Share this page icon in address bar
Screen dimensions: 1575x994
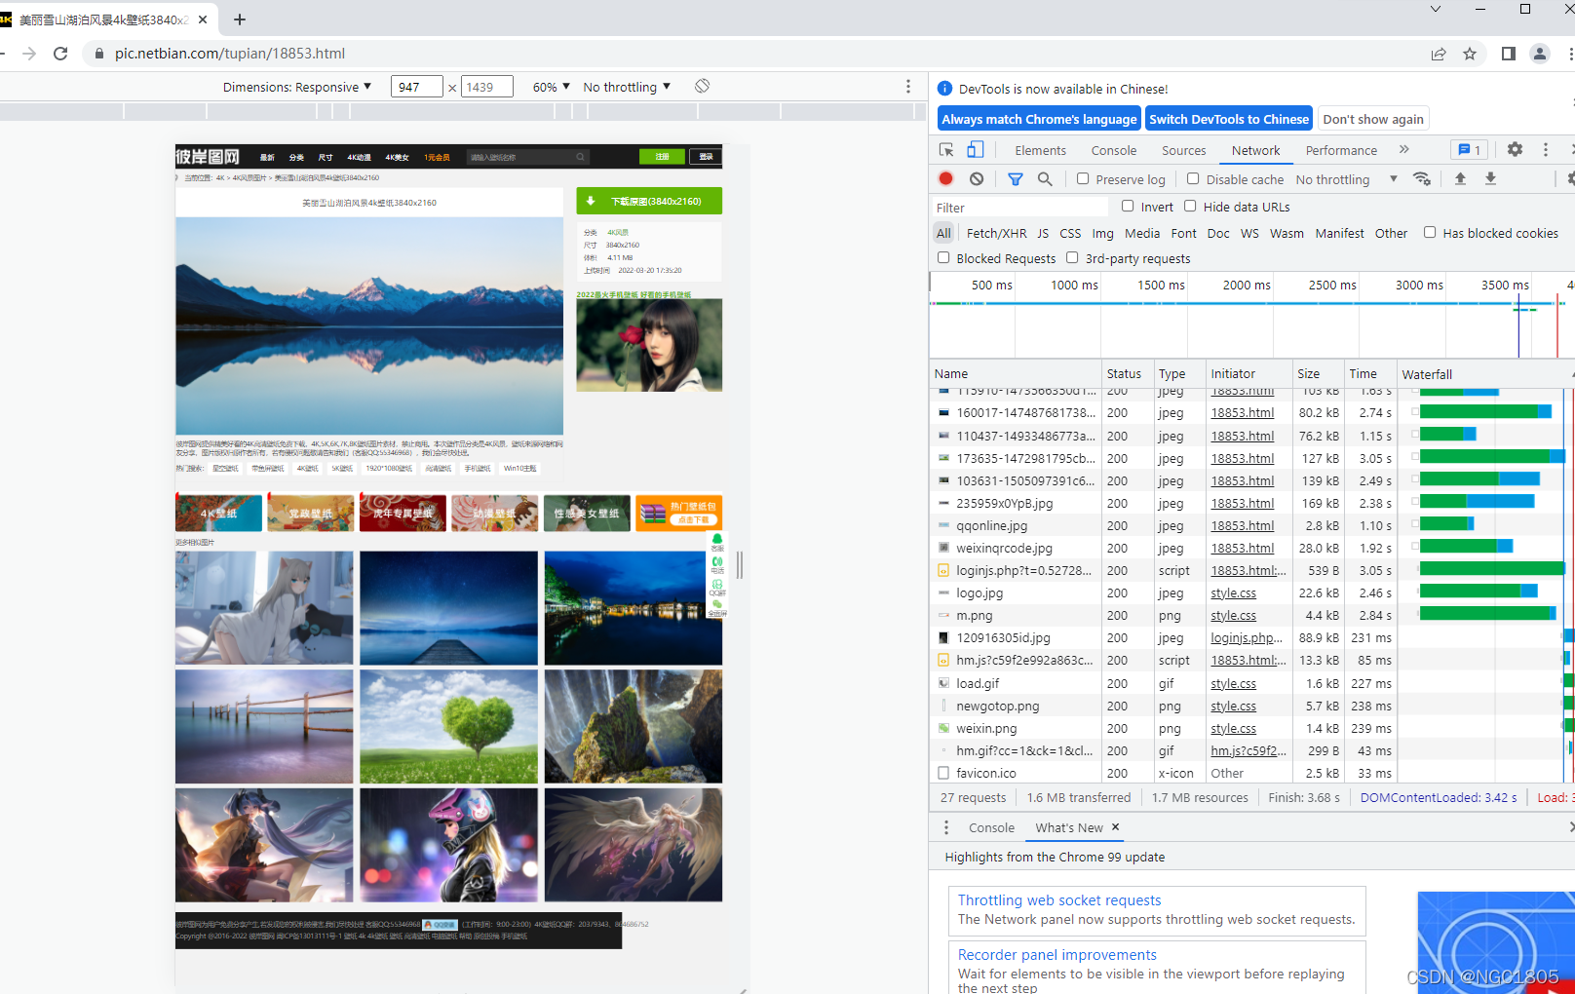point(1439,54)
